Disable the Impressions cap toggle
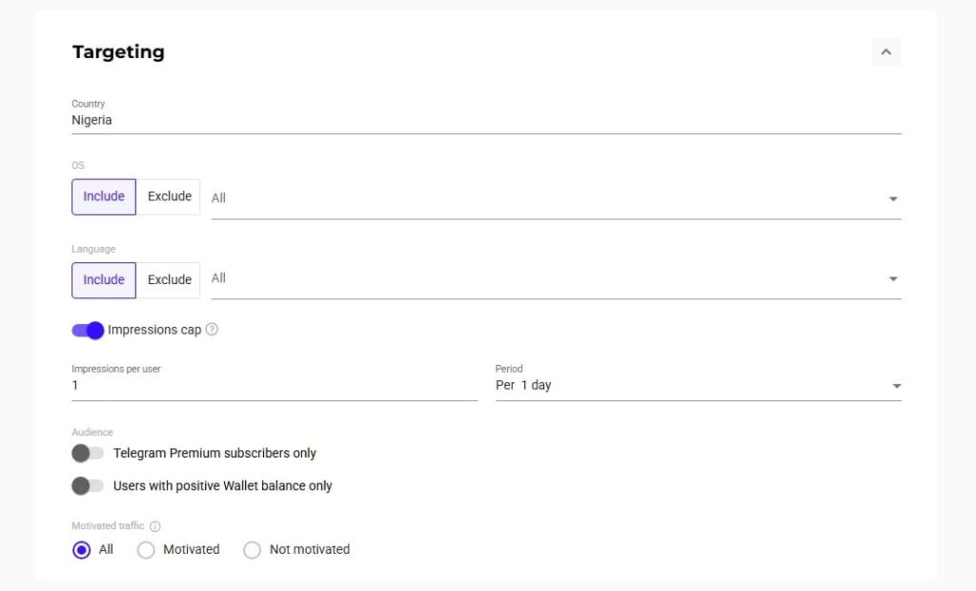 [x=88, y=330]
